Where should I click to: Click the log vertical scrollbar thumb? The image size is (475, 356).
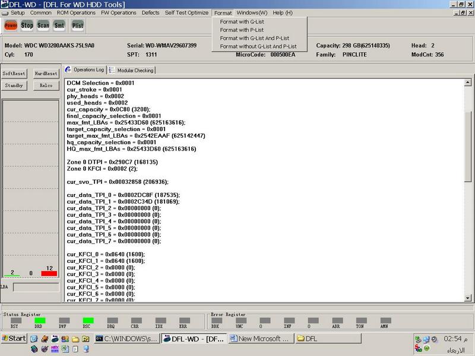468,147
